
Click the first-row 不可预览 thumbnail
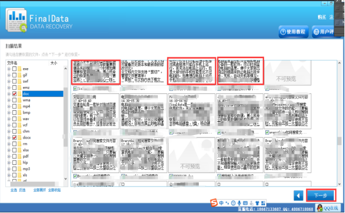point(287,73)
